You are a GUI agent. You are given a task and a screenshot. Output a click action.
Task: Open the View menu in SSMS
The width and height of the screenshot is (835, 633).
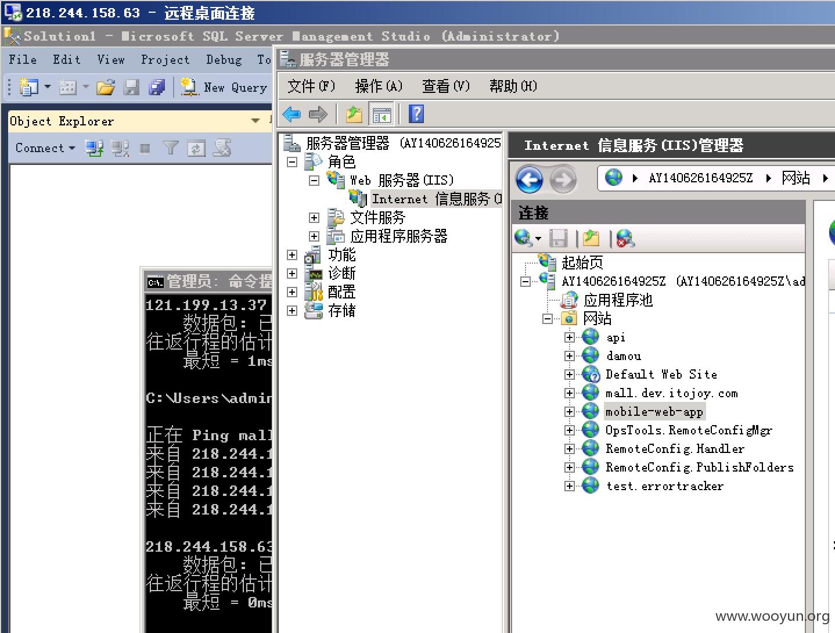tap(110, 60)
